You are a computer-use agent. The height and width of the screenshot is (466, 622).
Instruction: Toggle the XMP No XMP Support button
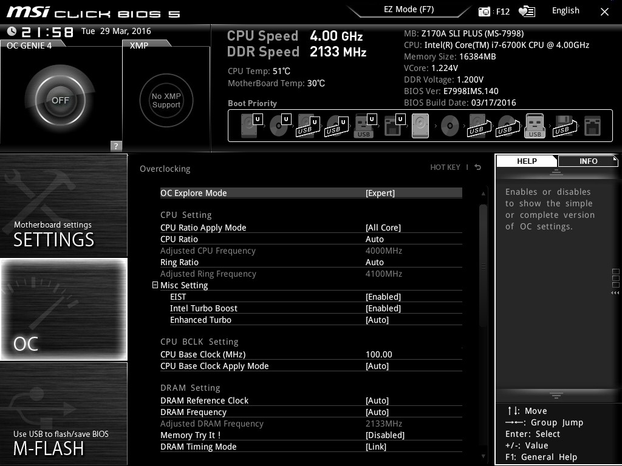coord(166,100)
